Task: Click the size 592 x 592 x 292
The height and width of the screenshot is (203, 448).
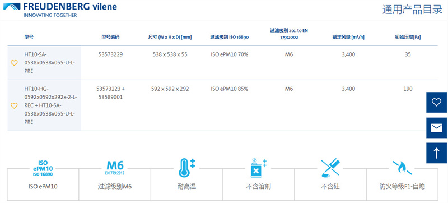Action: click(170, 89)
